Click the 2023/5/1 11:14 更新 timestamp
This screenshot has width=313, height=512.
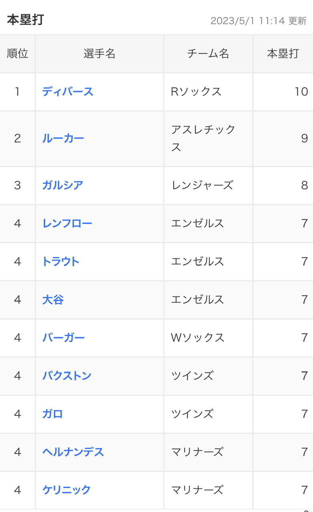tap(258, 21)
